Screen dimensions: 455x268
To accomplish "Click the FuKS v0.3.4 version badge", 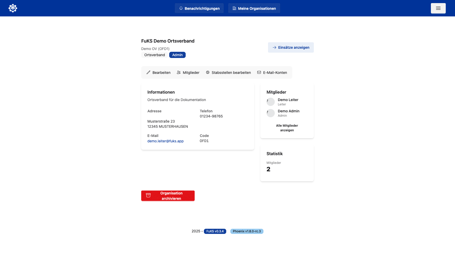I will point(215,231).
